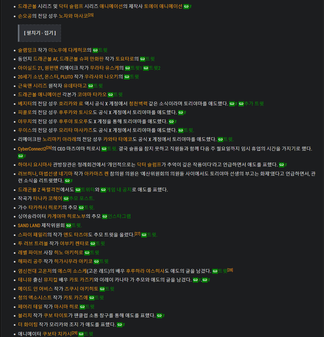Viewport: 324px width, 337px height.
Task: Open 이노우에 다케히코's 트윗 external link icon
Action: (x=95, y=50)
